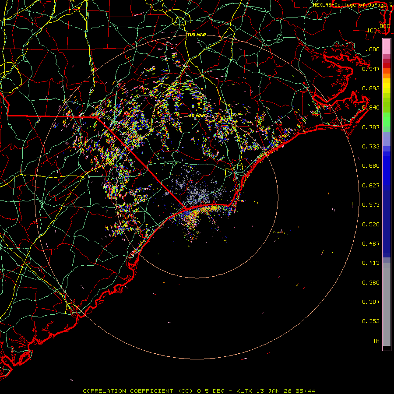Click the 0.947 legend value
The width and height of the screenshot is (394, 394).
tap(371, 69)
